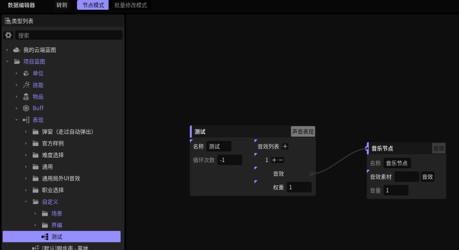Switch to 节点模式 tab
Screen dimensions: 459x250
93,5
